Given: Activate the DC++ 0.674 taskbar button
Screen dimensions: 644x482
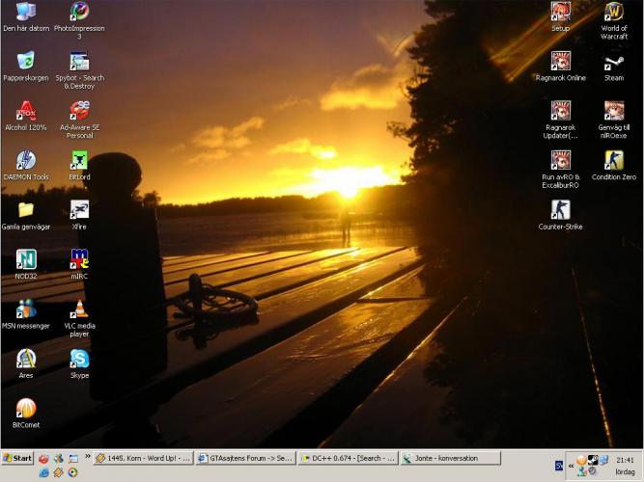Looking at the screenshot, I should [x=349, y=459].
